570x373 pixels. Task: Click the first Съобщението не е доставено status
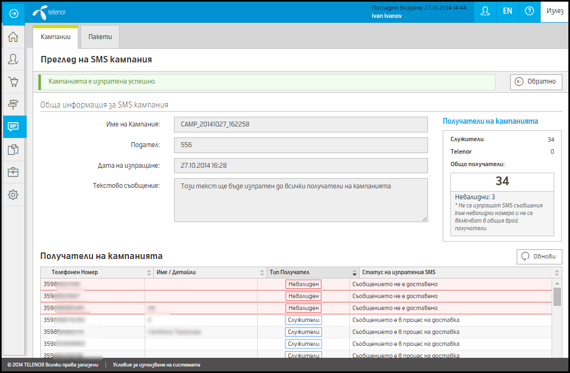click(395, 285)
